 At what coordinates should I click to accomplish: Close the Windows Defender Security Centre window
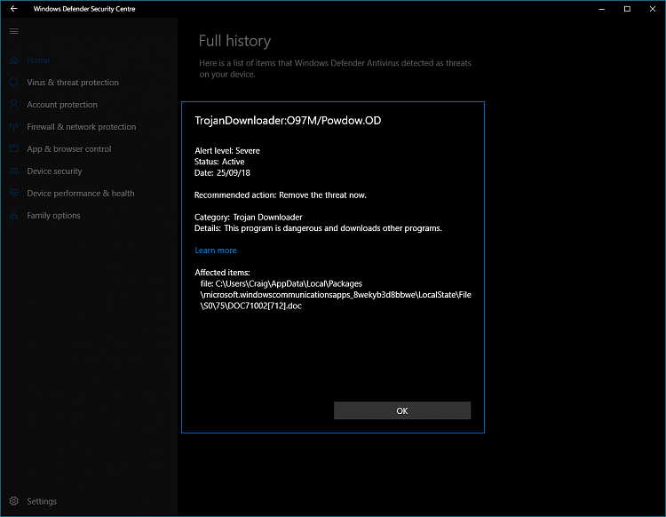pyautogui.click(x=653, y=9)
